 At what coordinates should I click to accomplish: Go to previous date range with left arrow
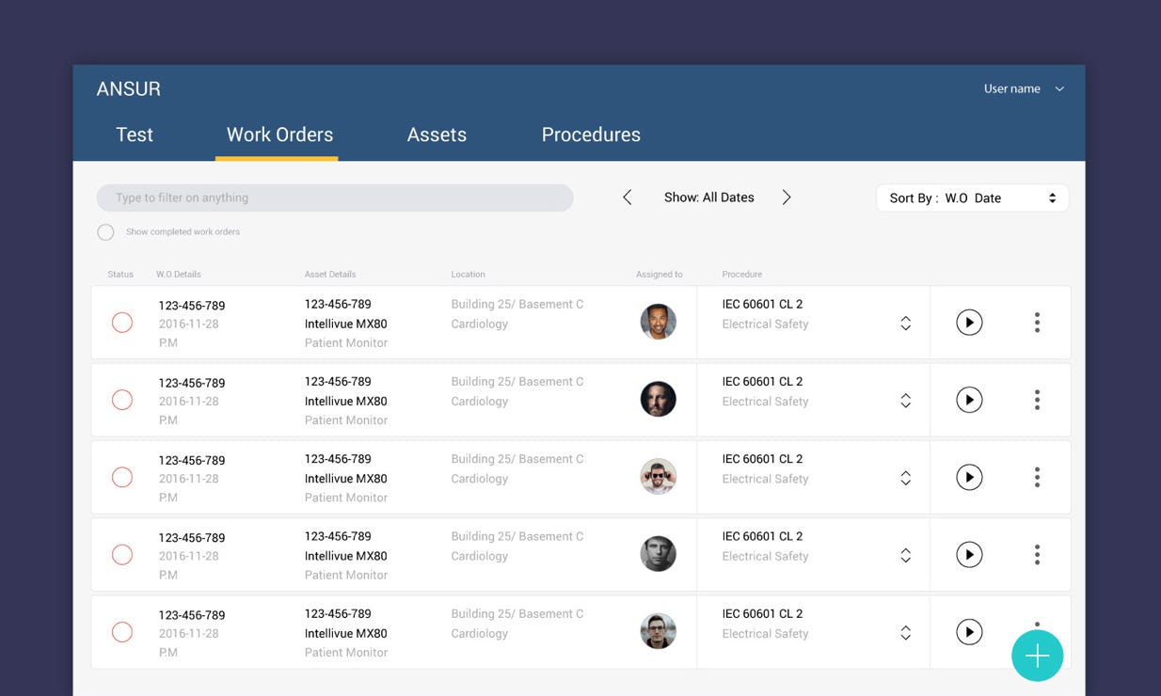point(628,198)
